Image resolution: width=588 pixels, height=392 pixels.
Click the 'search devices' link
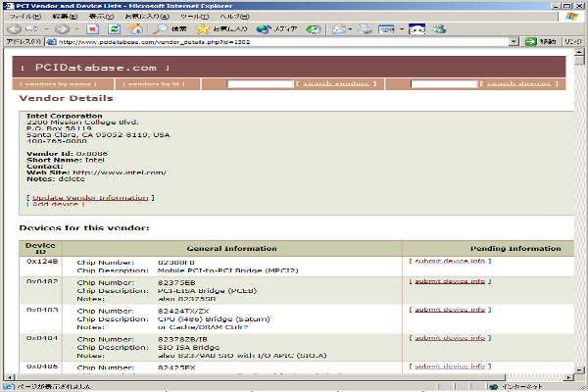tap(519, 83)
